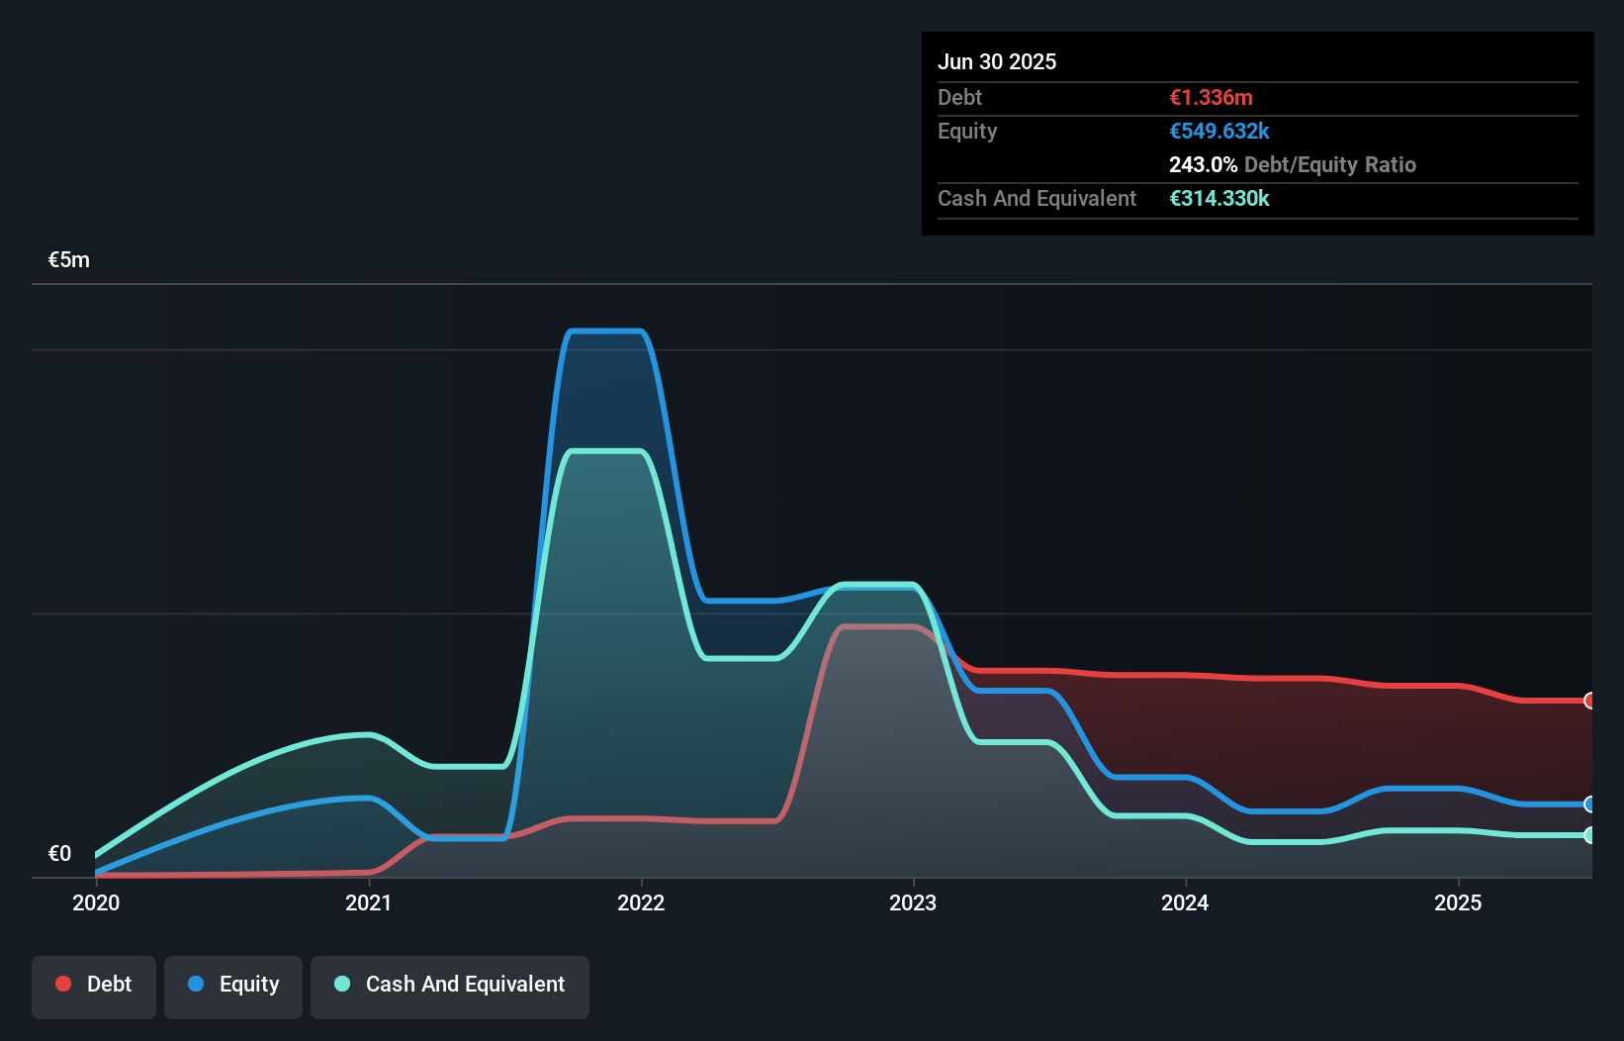Click the 2022 Equity peak on the chart
1624x1041 pixels.
click(606, 331)
